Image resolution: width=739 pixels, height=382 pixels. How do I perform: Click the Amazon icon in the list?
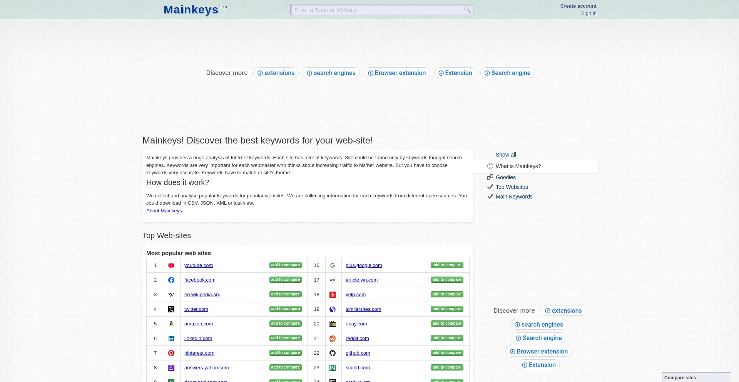171,324
